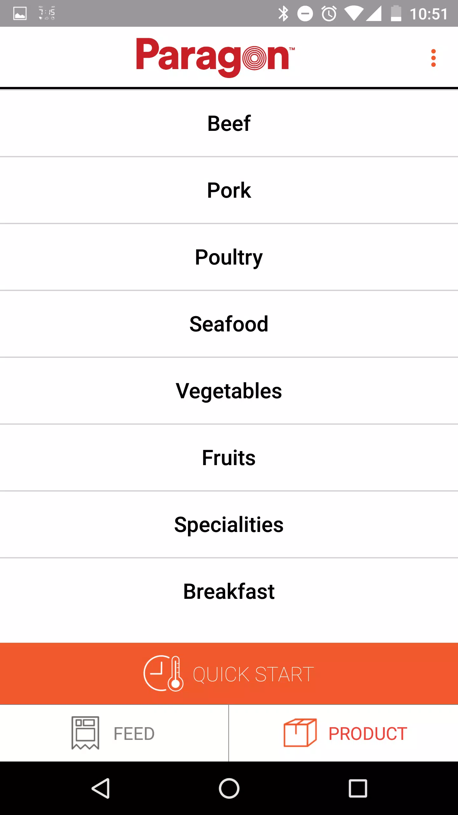Open the Poultry category
This screenshot has width=458, height=815.
click(x=229, y=257)
